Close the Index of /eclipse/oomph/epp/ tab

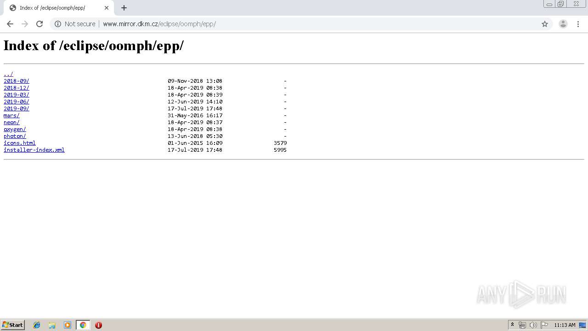[x=107, y=8]
